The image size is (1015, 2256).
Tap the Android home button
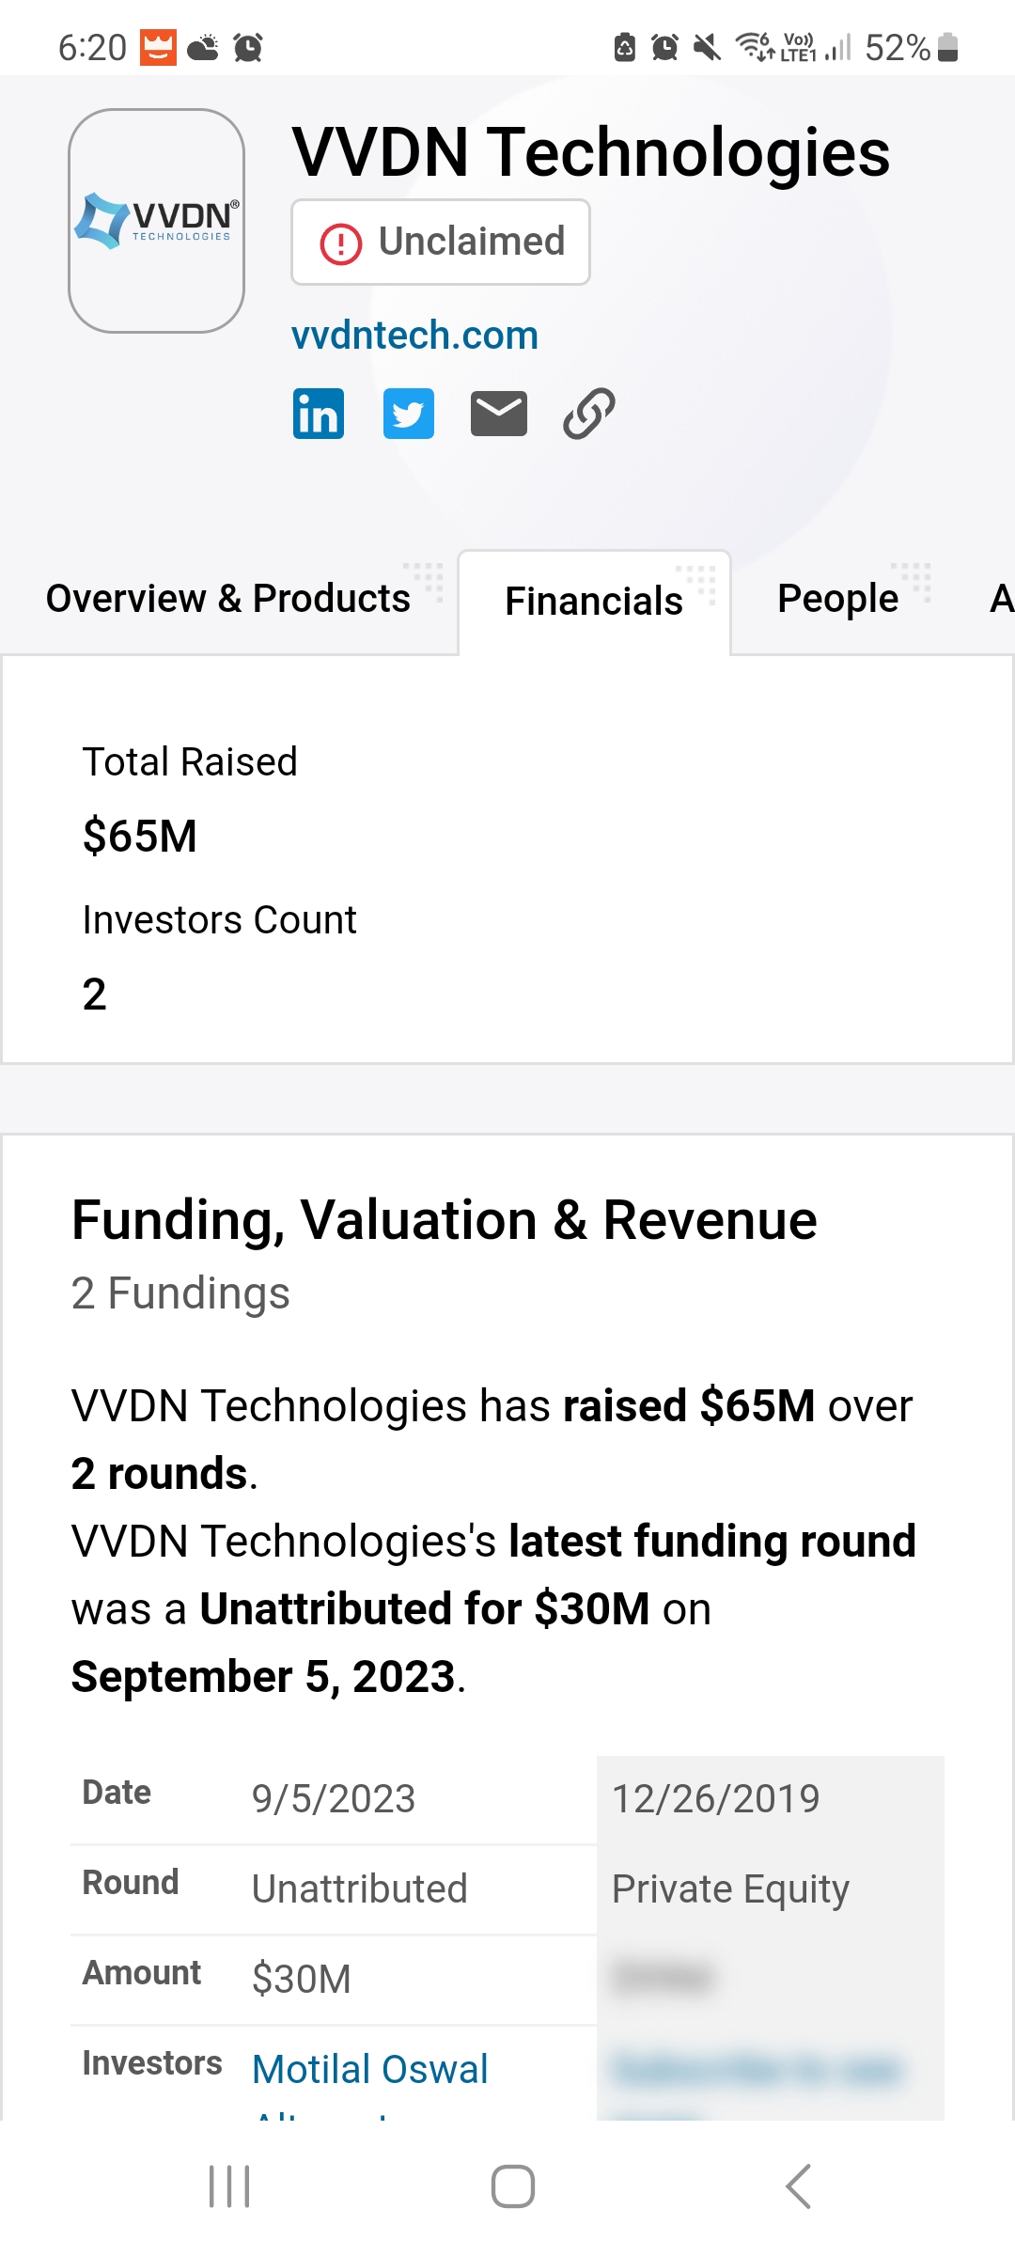coord(513,2185)
